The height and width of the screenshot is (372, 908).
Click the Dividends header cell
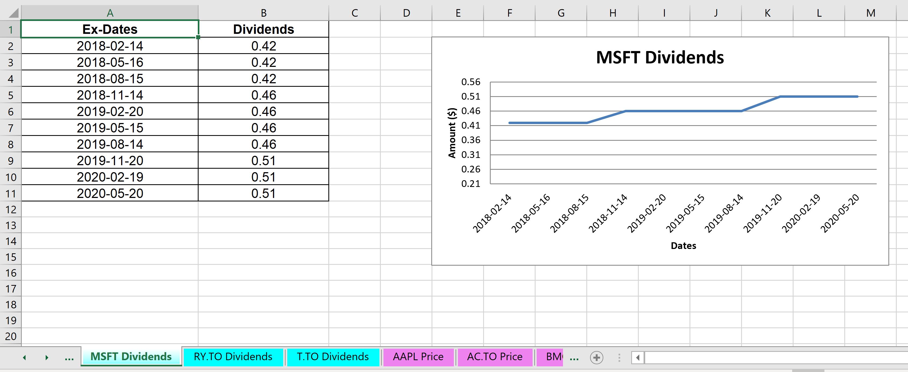pyautogui.click(x=264, y=29)
